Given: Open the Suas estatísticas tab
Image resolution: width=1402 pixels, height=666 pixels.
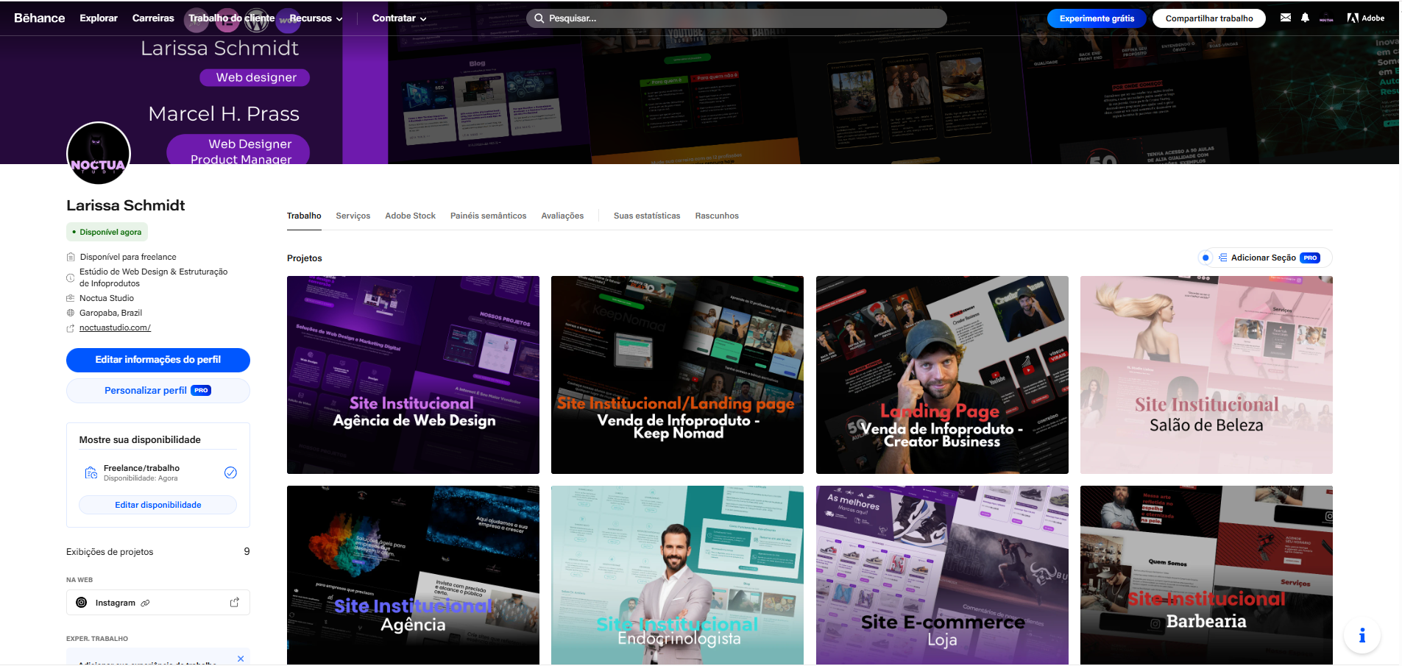Looking at the screenshot, I should pos(646,216).
